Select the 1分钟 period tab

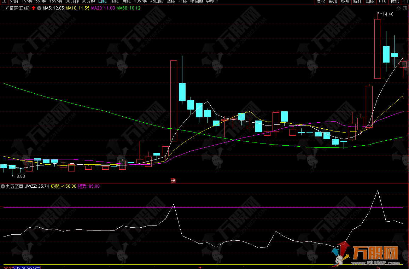[x=27, y=1]
